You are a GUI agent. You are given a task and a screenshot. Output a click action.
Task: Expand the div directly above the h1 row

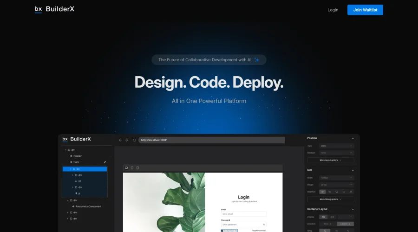point(73,175)
